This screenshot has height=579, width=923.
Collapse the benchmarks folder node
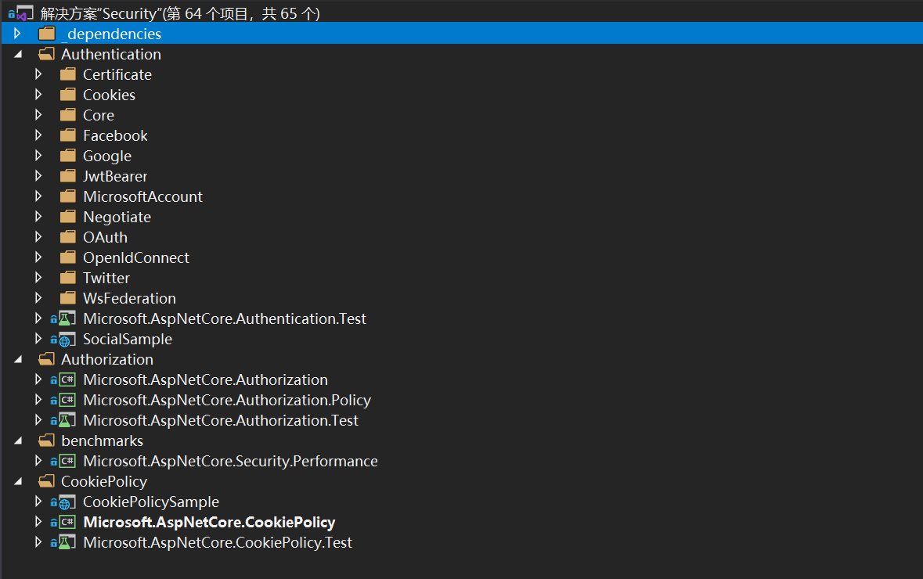(x=18, y=441)
